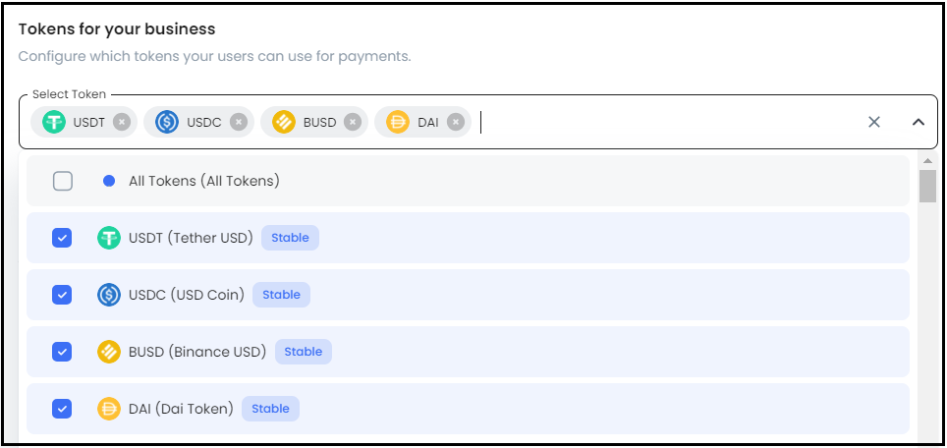This screenshot has height=448, width=947.
Task: Remove the BUSD chip from selection
Action: point(353,122)
